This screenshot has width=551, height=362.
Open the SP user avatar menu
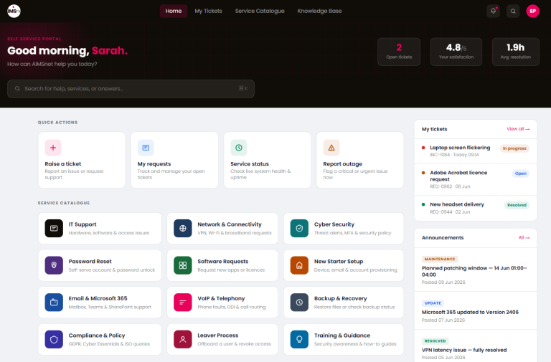[x=533, y=11]
